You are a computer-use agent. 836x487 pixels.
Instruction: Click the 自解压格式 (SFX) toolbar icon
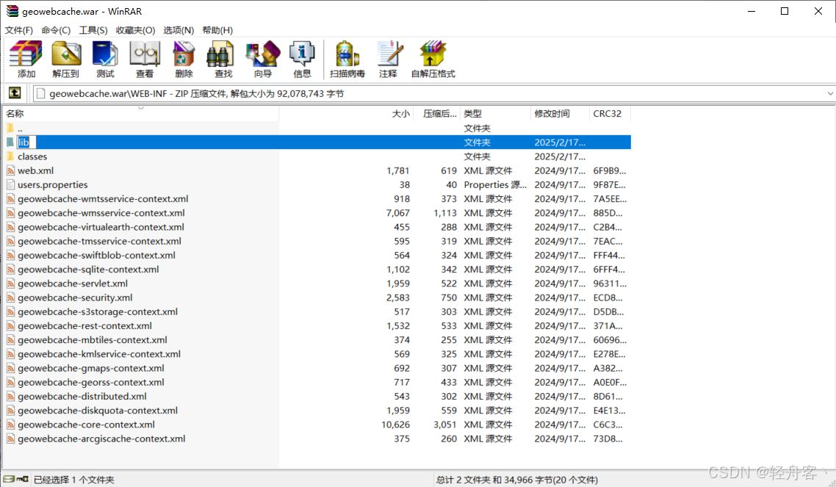click(x=433, y=54)
